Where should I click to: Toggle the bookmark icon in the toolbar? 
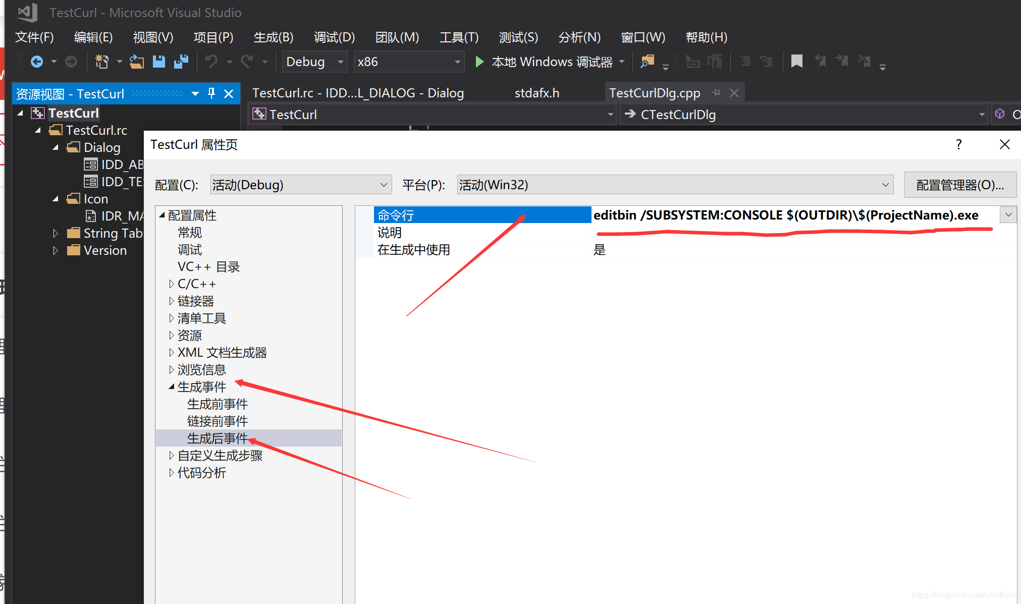[796, 62]
